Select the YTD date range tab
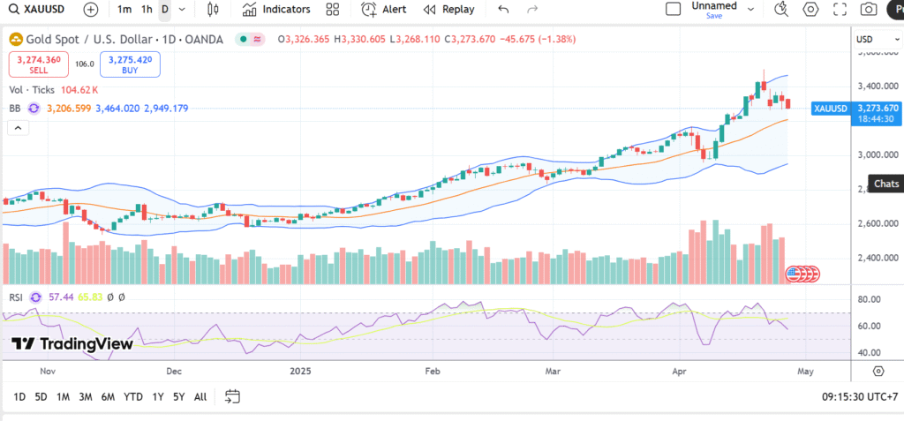The image size is (904, 421). click(x=133, y=396)
